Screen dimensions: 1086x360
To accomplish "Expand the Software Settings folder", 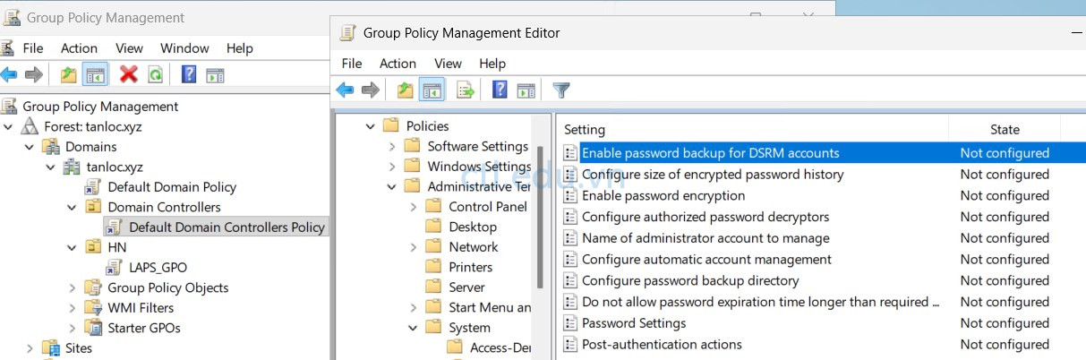I will pos(391,146).
